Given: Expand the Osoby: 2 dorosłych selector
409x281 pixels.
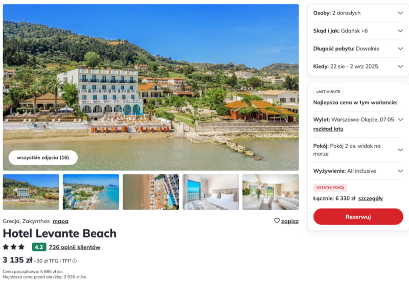Looking at the screenshot, I should click(x=358, y=13).
